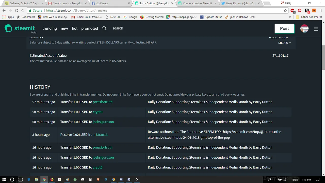Open the Other bookmarks folder

pos(309,17)
